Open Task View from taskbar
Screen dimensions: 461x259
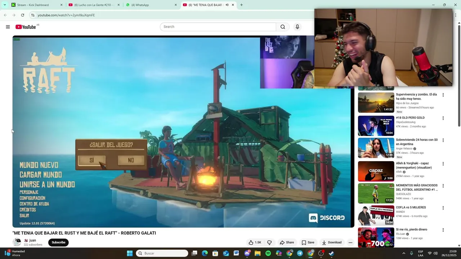(x=194, y=253)
